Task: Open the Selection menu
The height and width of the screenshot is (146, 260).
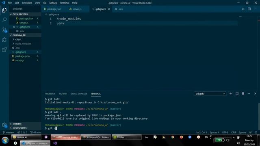Action: [x=27, y=3]
